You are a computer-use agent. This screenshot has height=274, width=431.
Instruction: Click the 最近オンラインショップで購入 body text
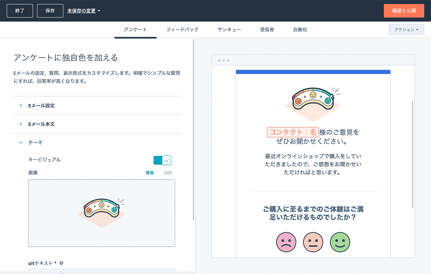click(313, 164)
